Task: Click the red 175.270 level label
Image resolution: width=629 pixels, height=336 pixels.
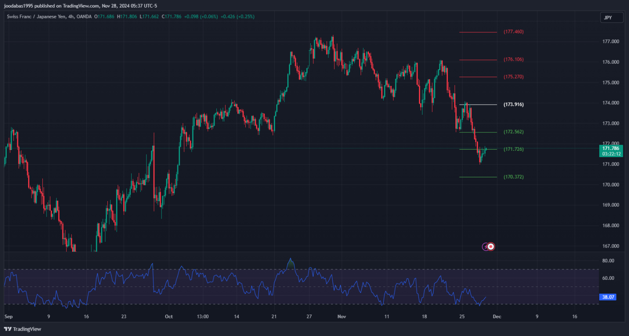Action: pos(513,77)
